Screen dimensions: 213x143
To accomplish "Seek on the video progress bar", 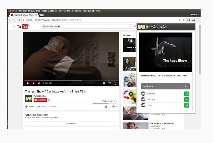I will tap(71, 80).
